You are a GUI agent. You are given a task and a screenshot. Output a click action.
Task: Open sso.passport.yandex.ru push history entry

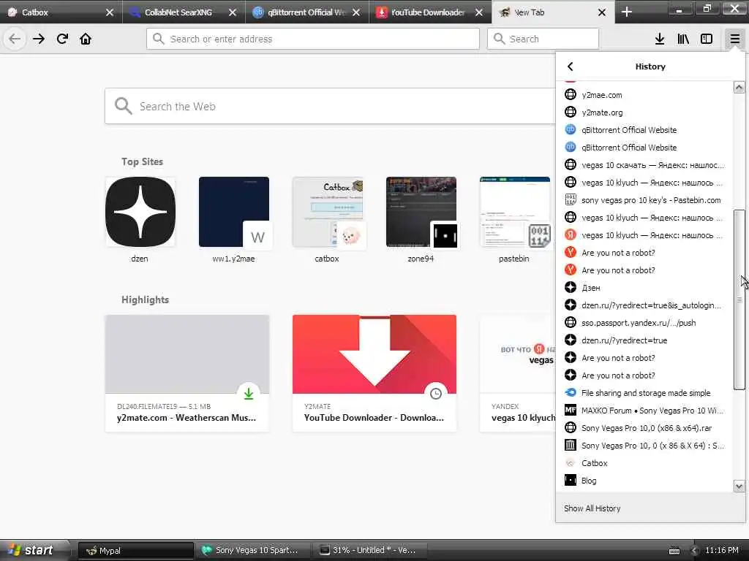pos(645,323)
